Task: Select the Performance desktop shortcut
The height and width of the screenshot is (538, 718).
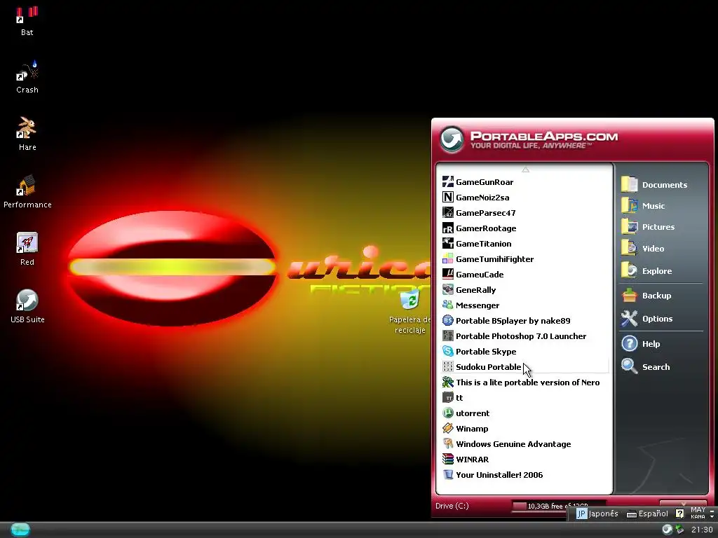Action: tap(27, 192)
